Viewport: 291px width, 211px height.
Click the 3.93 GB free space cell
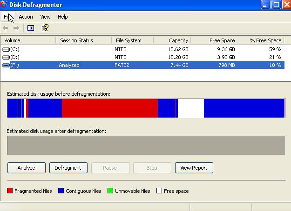coord(226,58)
